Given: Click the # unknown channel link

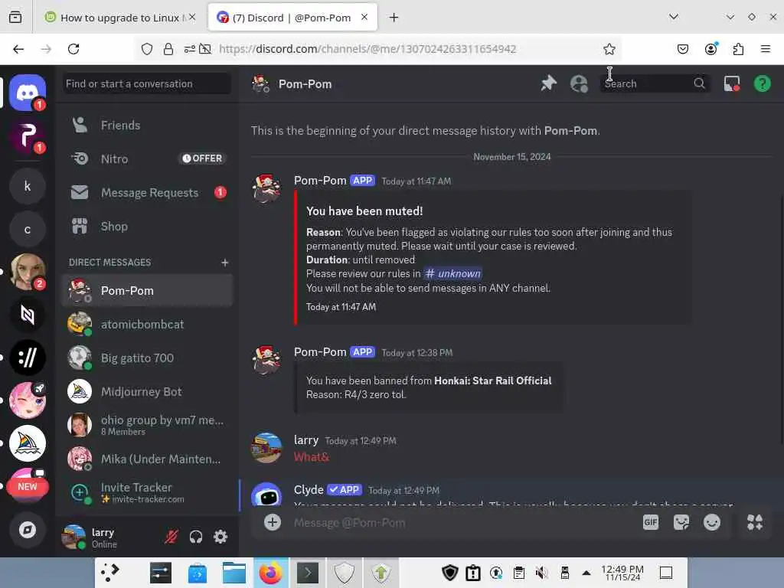Looking at the screenshot, I should tap(452, 273).
